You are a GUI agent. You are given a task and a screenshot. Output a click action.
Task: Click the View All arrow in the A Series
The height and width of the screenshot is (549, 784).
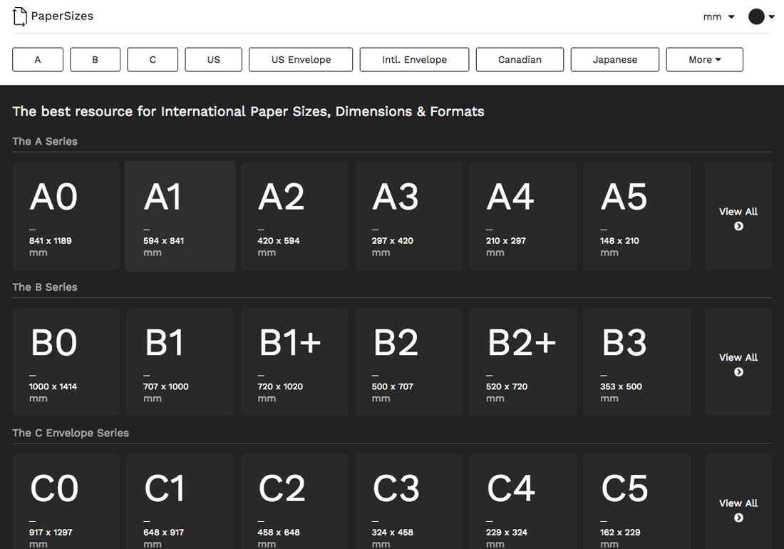[x=738, y=226]
